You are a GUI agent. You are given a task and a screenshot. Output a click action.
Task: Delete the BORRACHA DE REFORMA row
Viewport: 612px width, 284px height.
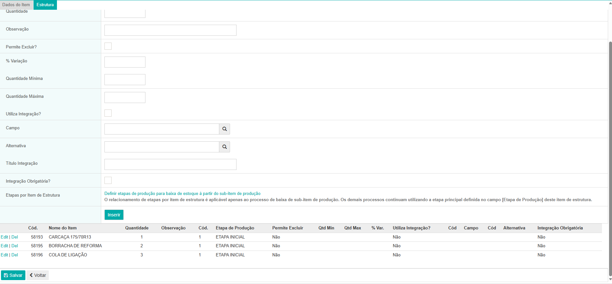[x=15, y=246]
